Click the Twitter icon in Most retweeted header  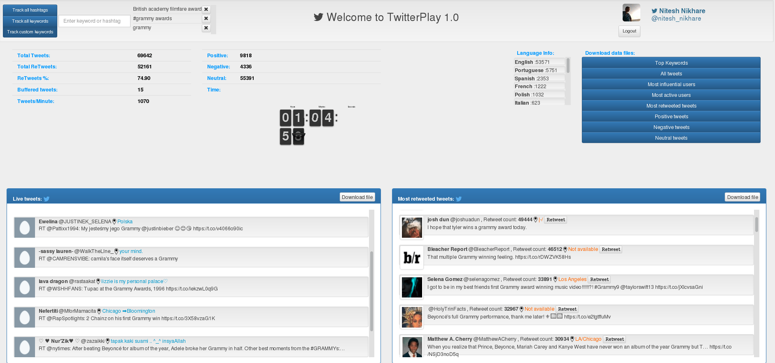click(x=459, y=199)
